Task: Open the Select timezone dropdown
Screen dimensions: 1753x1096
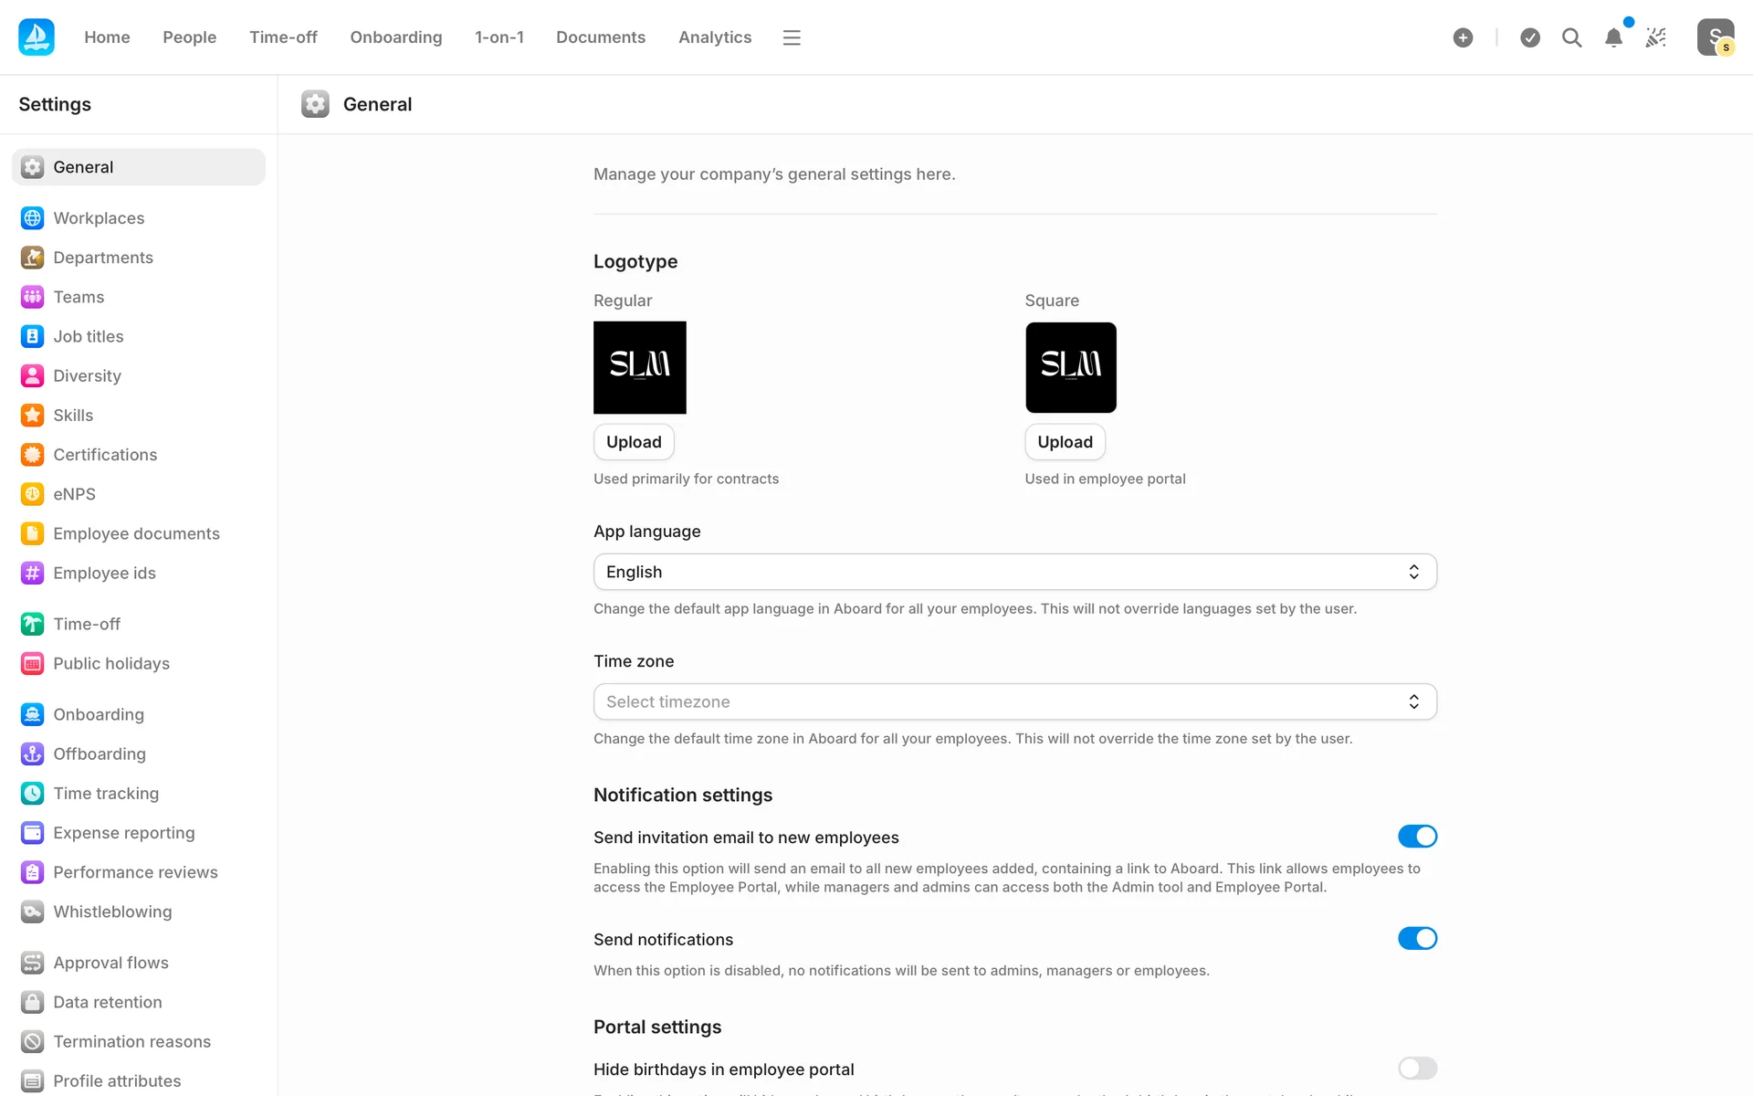Action: (x=1014, y=701)
